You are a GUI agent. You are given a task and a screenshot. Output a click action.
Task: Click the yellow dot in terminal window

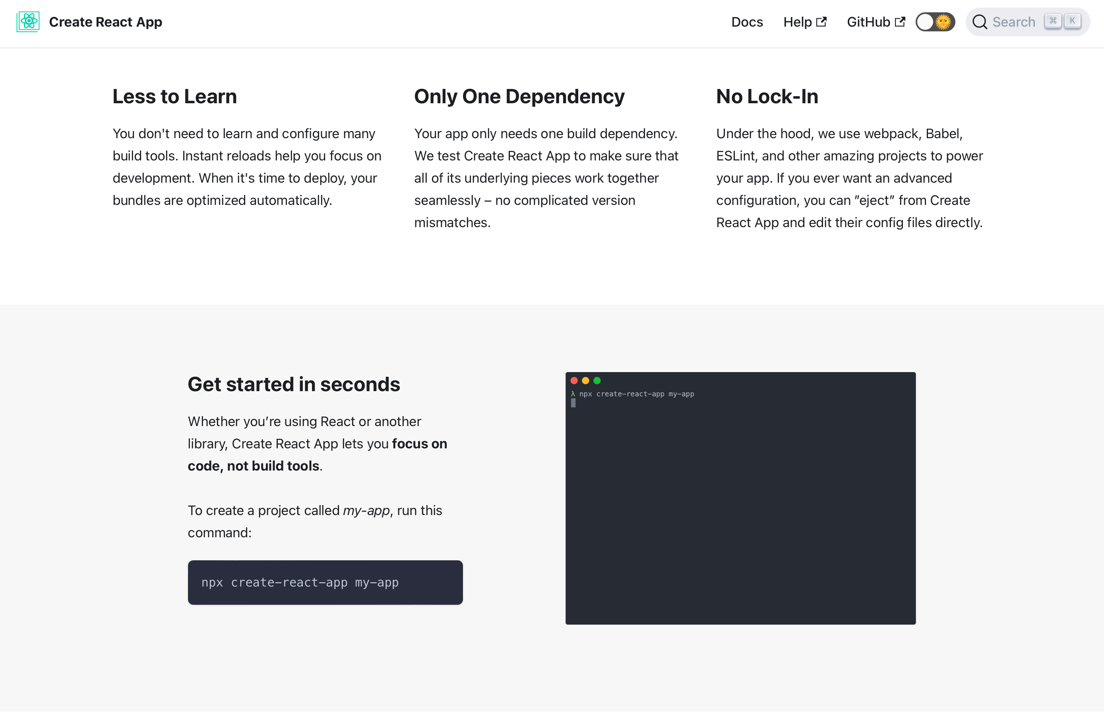pyautogui.click(x=585, y=380)
